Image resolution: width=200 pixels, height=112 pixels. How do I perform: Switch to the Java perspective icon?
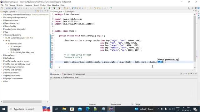(x=198, y=8)
